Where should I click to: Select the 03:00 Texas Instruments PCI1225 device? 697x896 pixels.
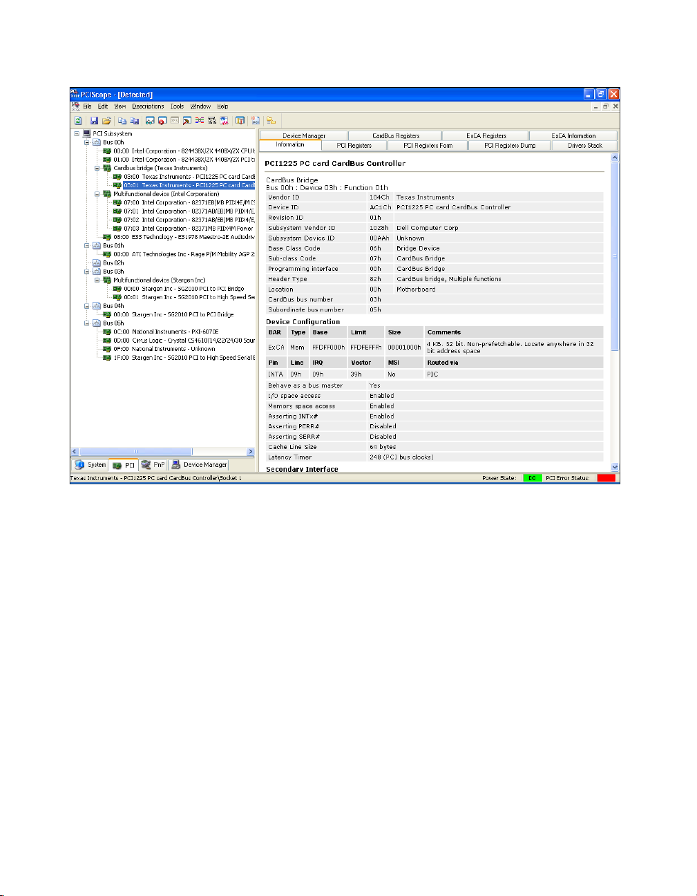point(189,177)
